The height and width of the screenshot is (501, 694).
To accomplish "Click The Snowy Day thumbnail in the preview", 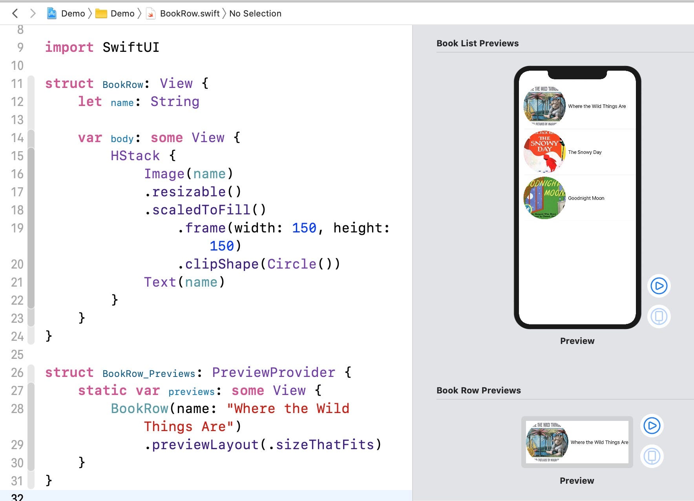I will point(546,152).
